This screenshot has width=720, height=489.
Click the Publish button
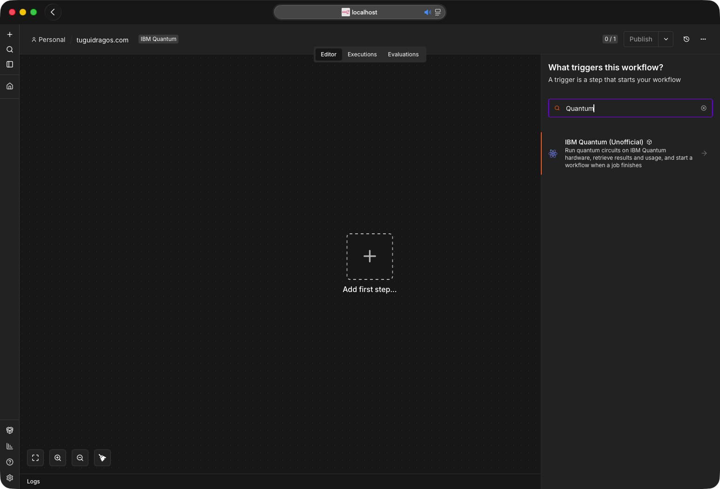(x=641, y=39)
